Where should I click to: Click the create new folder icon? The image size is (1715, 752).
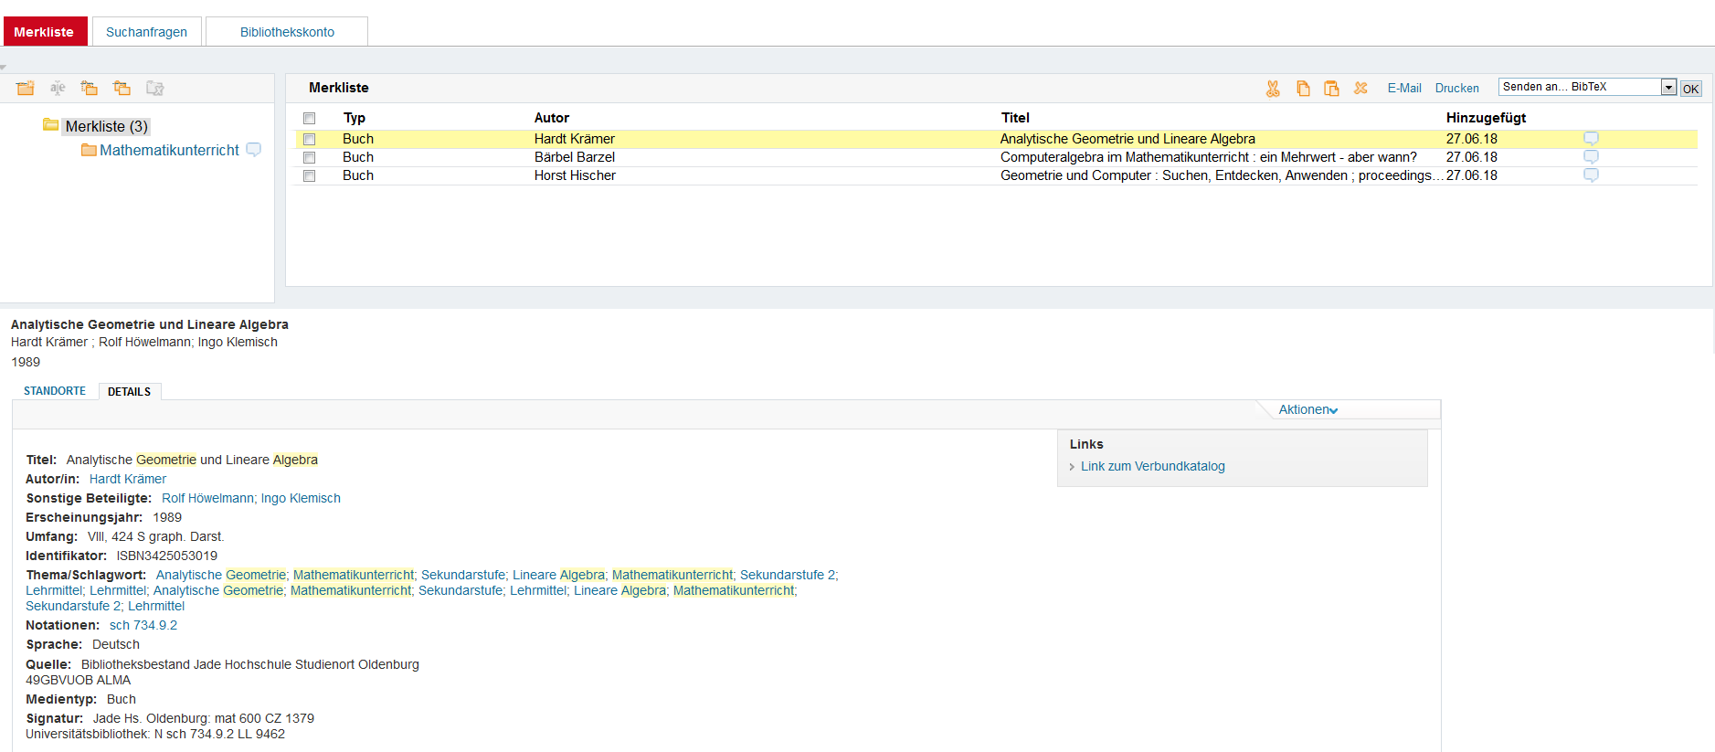26,88
